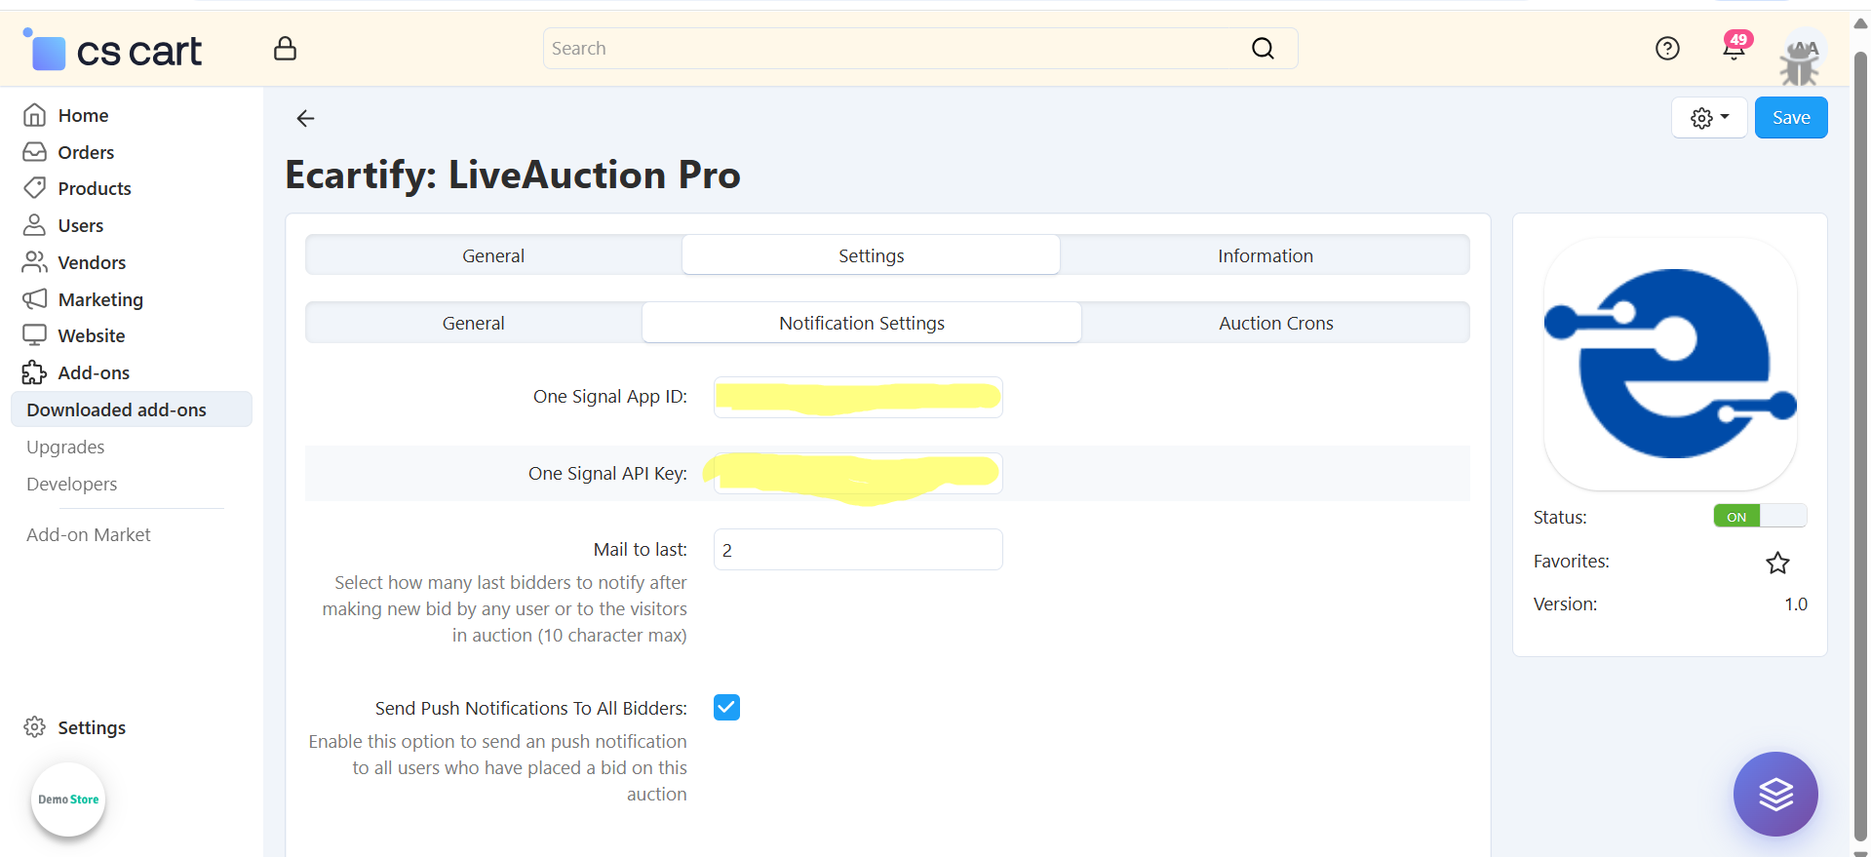Click the back arrow icon
This screenshot has width=1871, height=857.
(x=305, y=119)
